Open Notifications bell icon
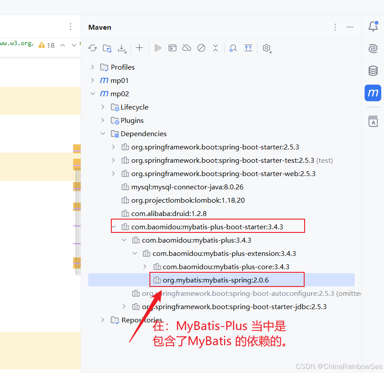 coord(373,26)
